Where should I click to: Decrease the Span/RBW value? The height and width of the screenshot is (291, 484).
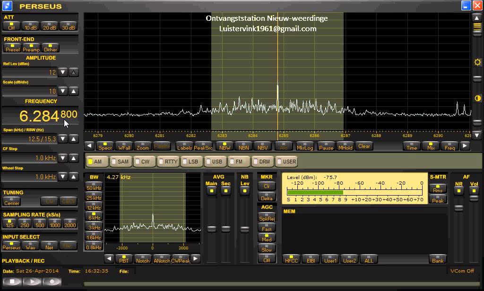tap(63, 139)
